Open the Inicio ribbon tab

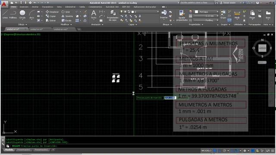click(13, 7)
